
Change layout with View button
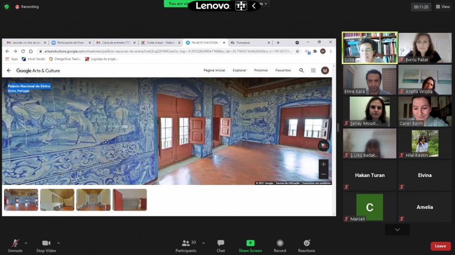443,7
